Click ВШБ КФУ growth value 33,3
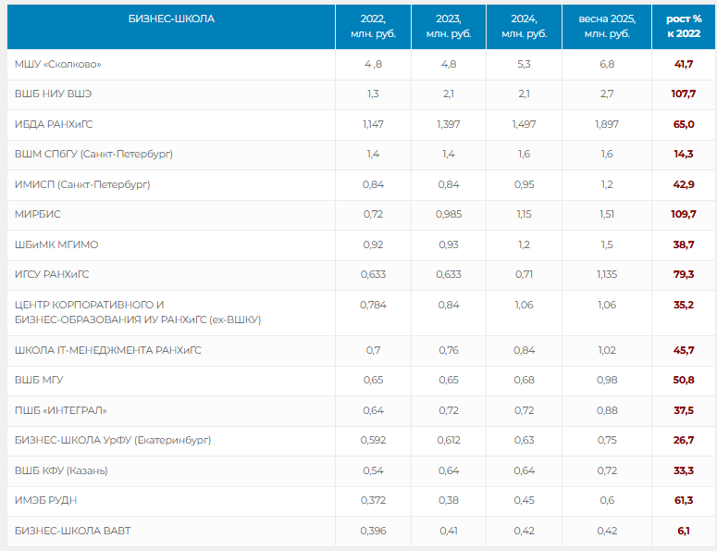The width and height of the screenshot is (717, 551). (x=684, y=470)
